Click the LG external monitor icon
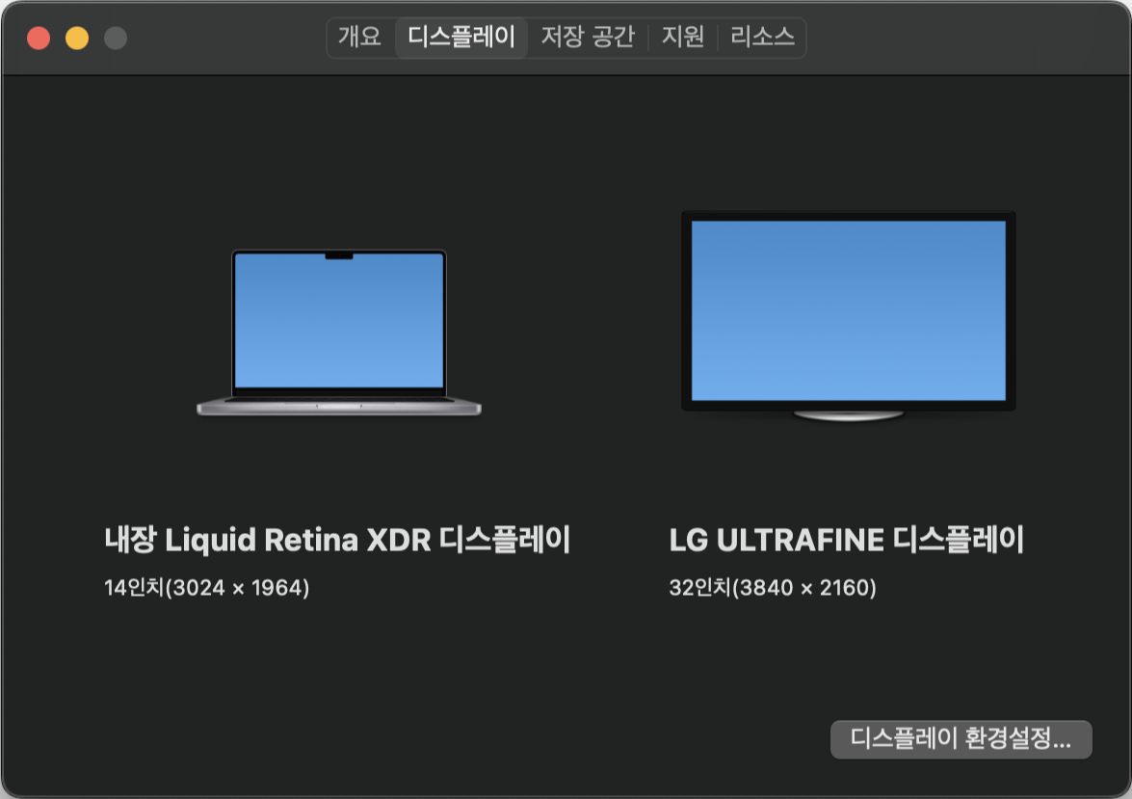This screenshot has width=1132, height=799. (849, 316)
